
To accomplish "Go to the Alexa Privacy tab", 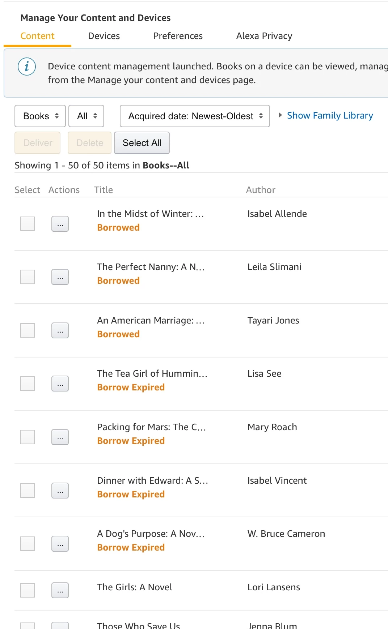I will pyautogui.click(x=264, y=36).
